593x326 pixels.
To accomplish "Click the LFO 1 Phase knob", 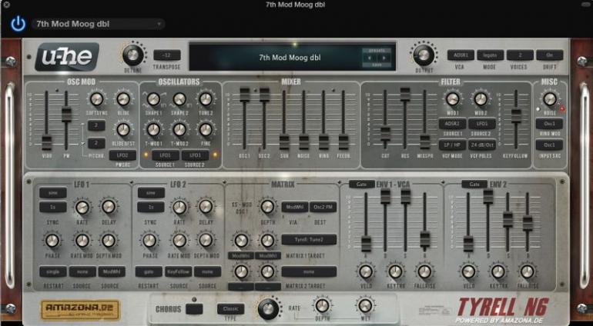I will coord(52,240).
